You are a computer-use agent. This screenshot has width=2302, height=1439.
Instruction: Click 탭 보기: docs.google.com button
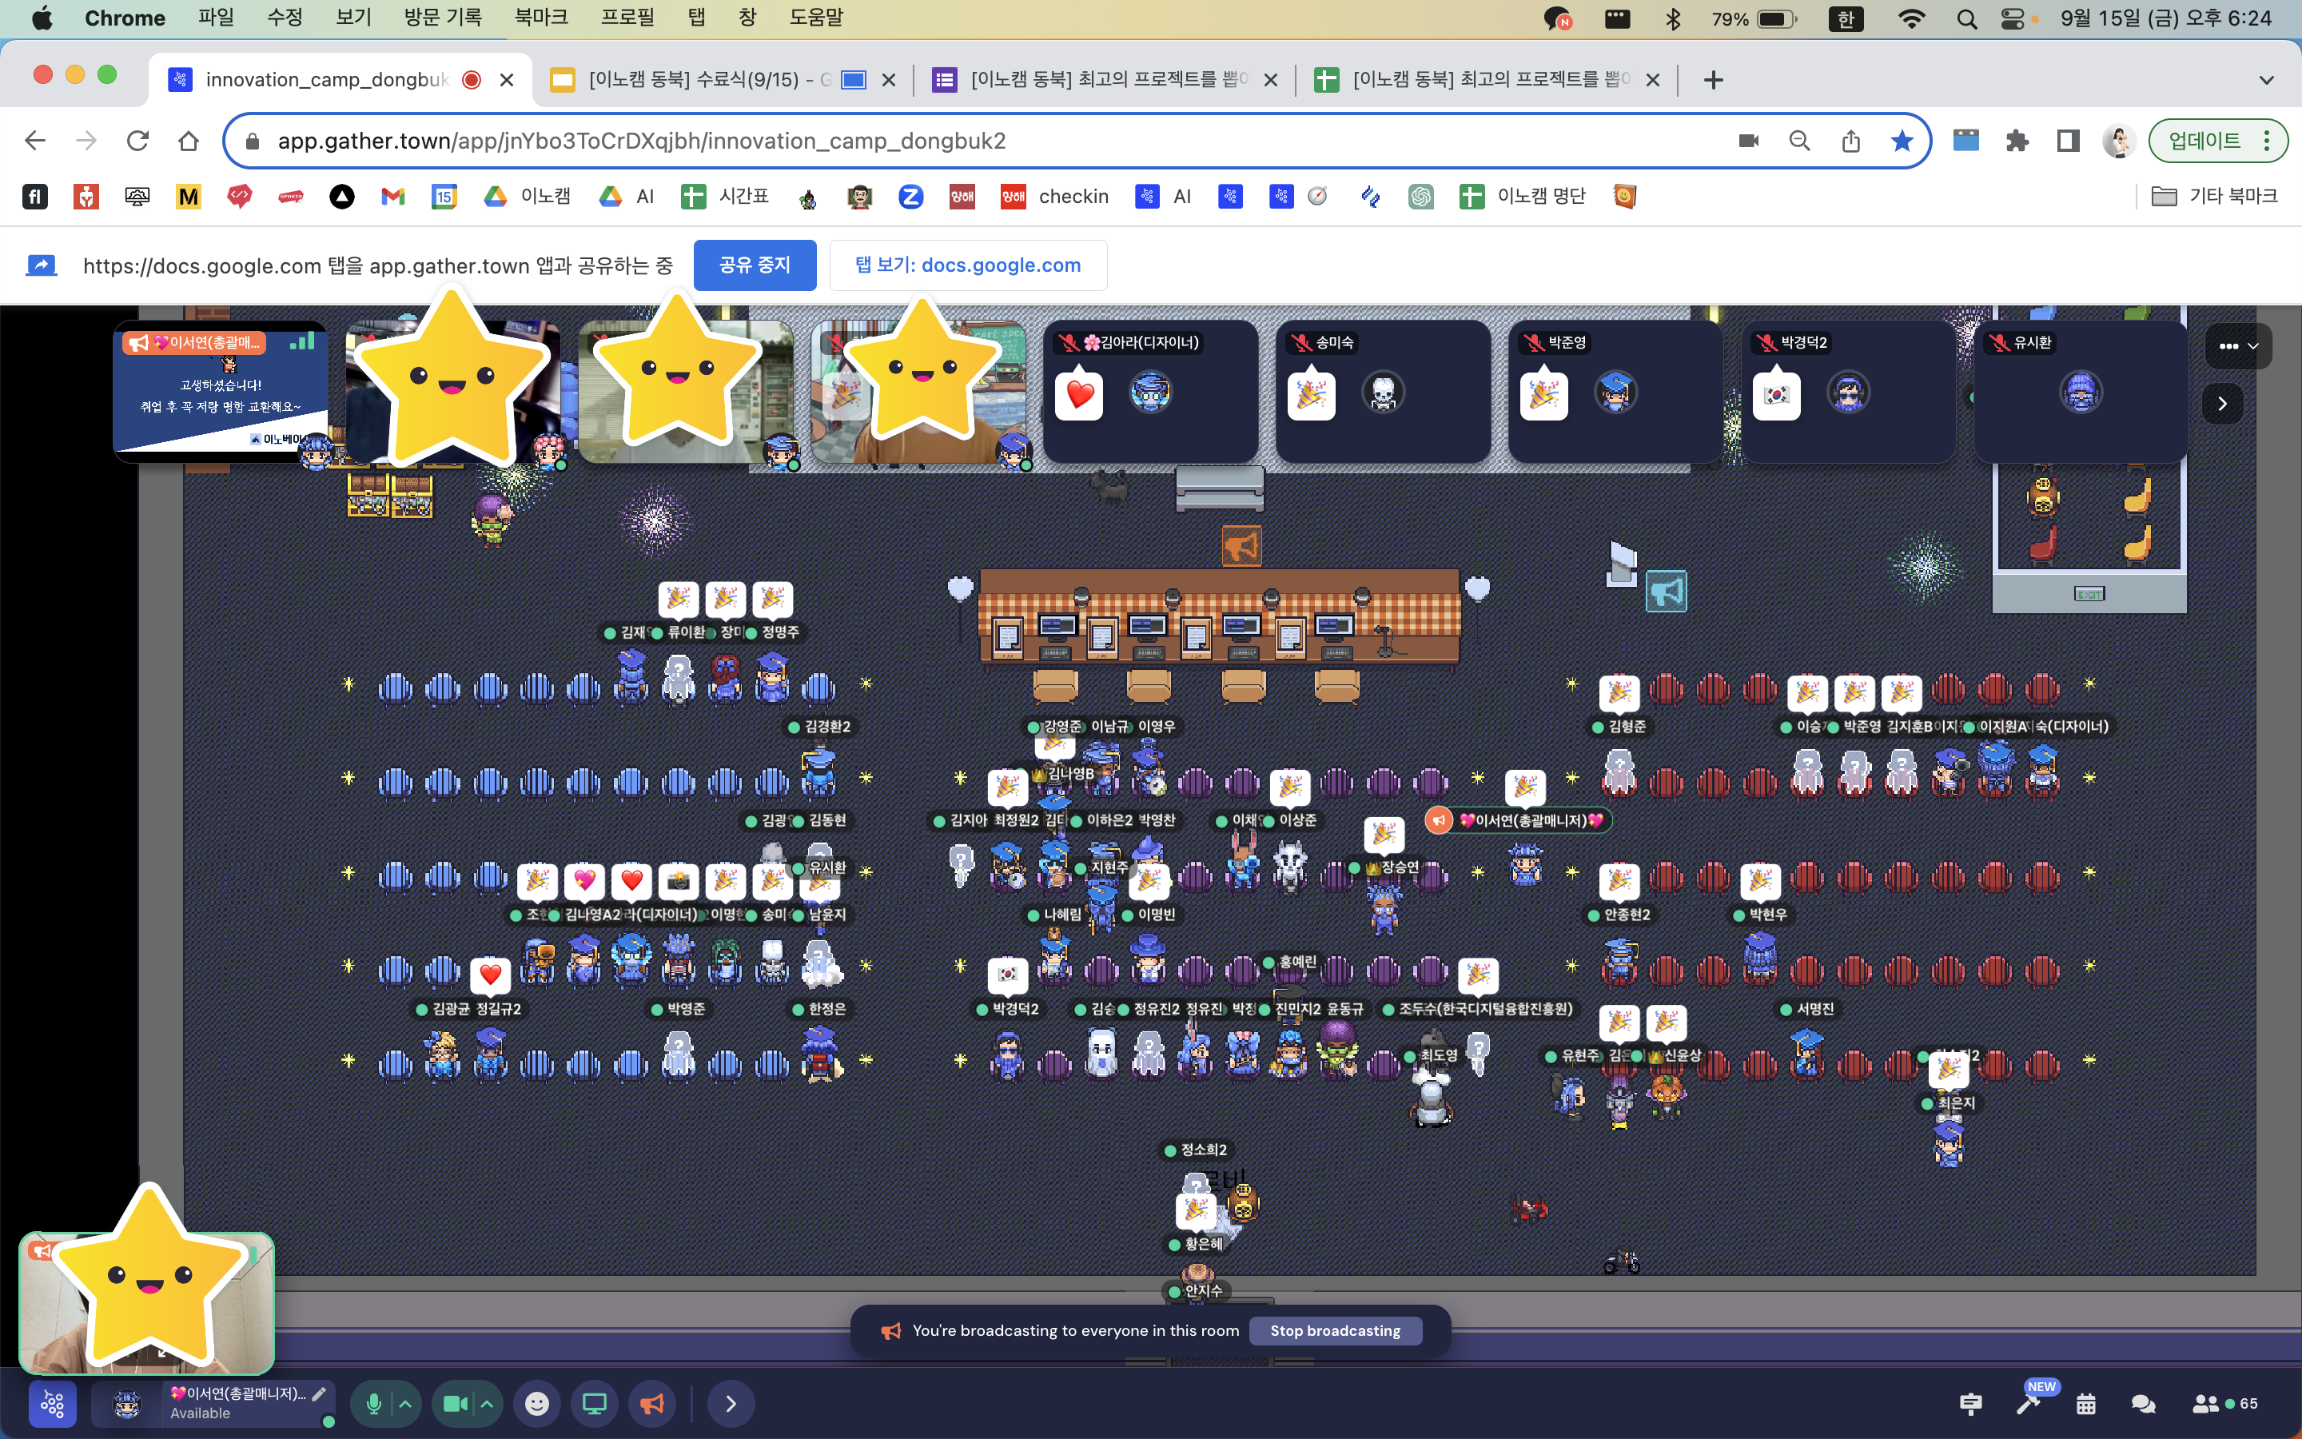tap(969, 265)
